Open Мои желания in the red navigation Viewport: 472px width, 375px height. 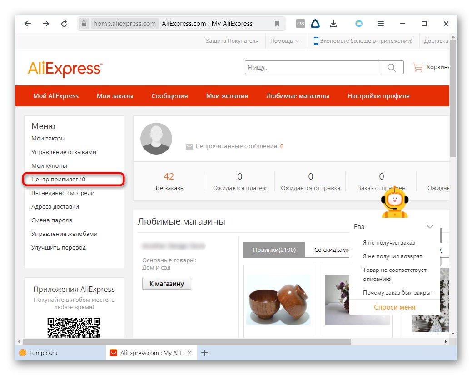227,96
